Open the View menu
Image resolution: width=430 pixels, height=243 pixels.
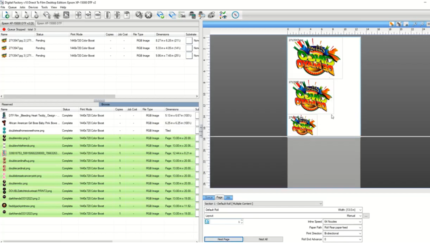tap(54, 8)
